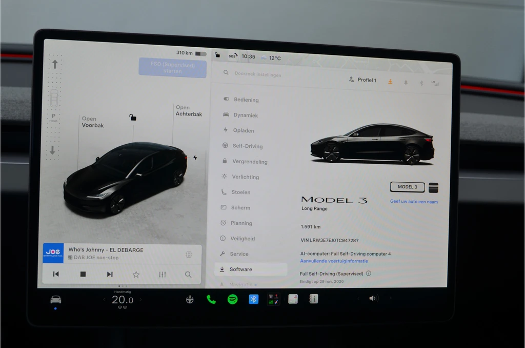
Task: Tap the info icon beside Full Self-Driving (Supervised)
Action: pyautogui.click(x=369, y=273)
